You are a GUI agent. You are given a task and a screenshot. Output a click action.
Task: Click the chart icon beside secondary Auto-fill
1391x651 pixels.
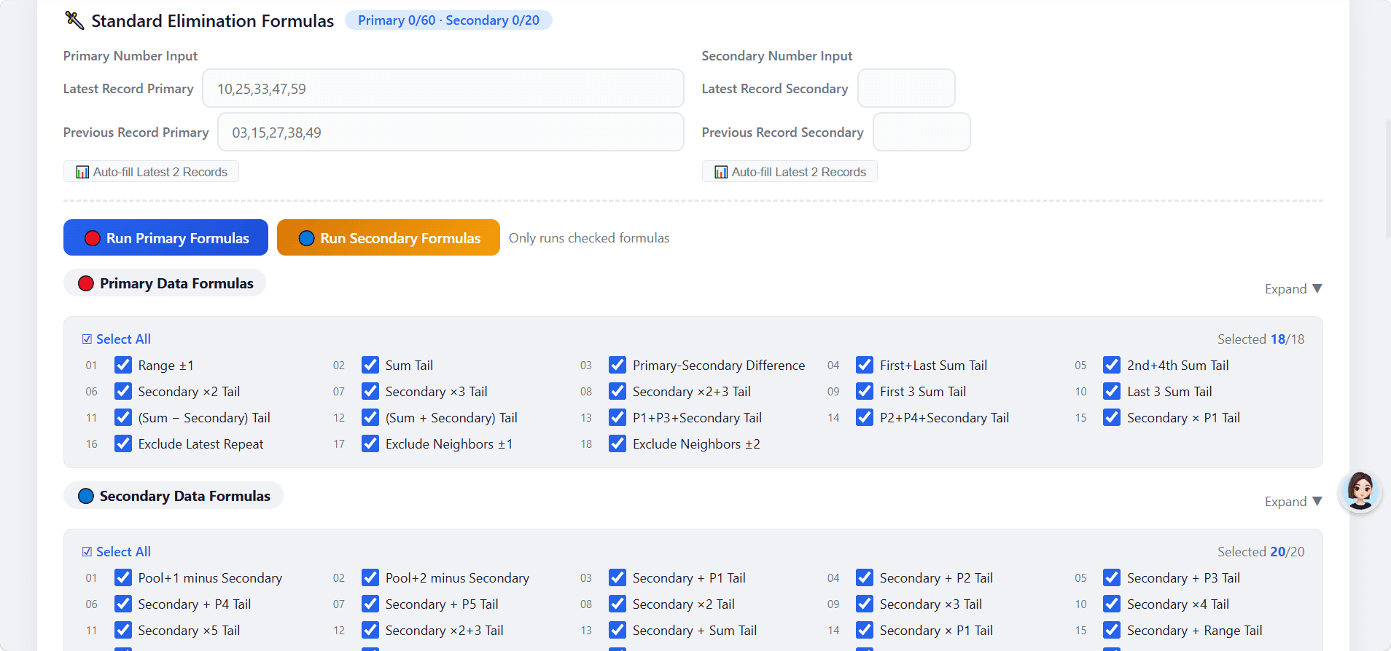point(721,172)
